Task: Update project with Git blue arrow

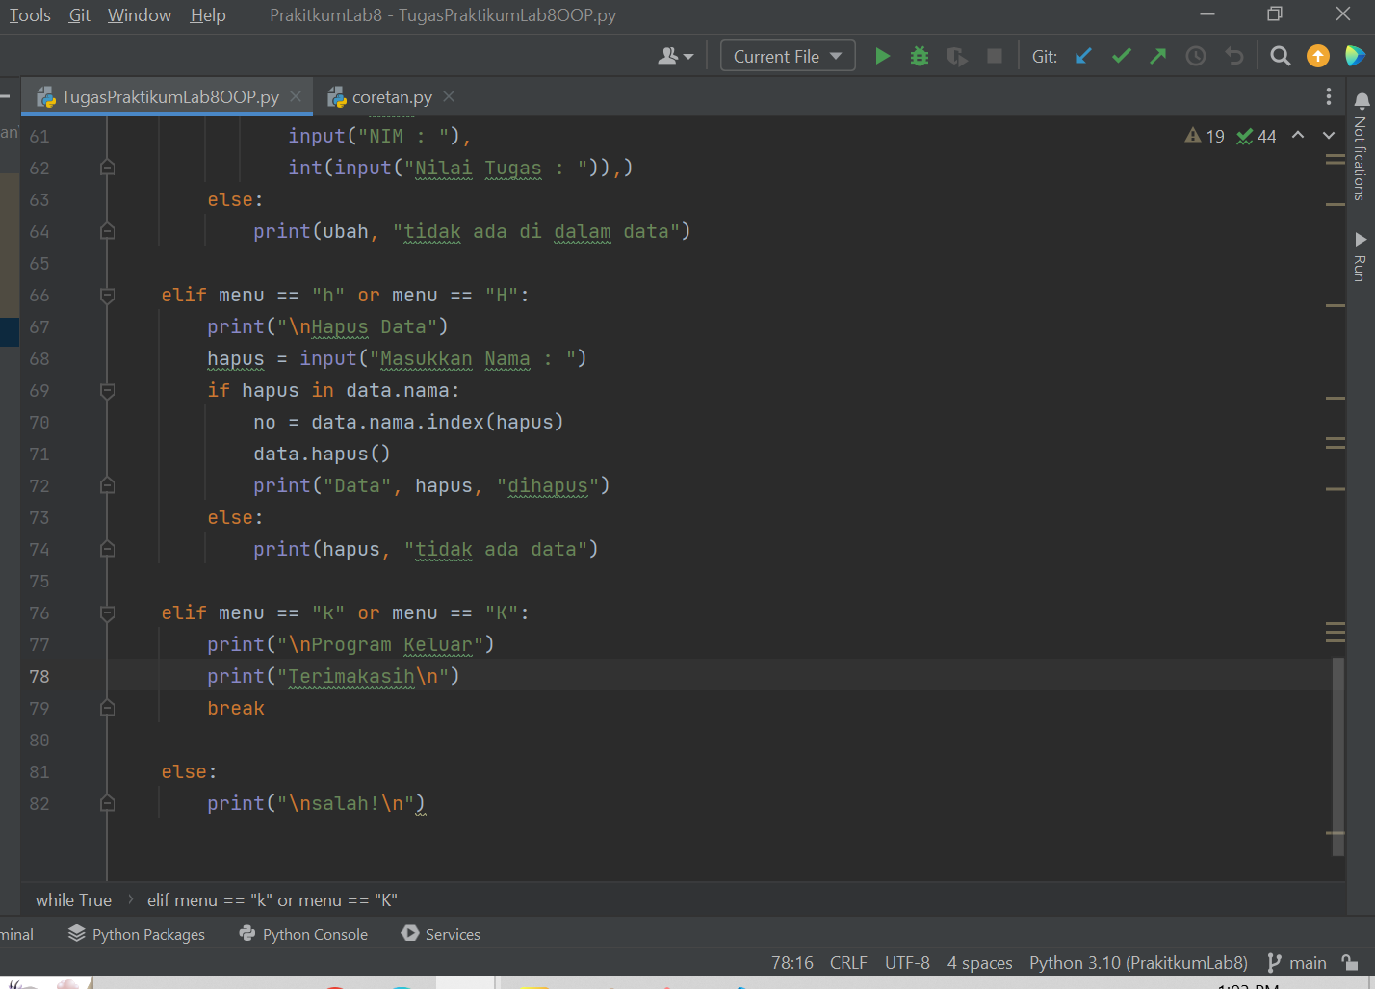Action: point(1083,56)
